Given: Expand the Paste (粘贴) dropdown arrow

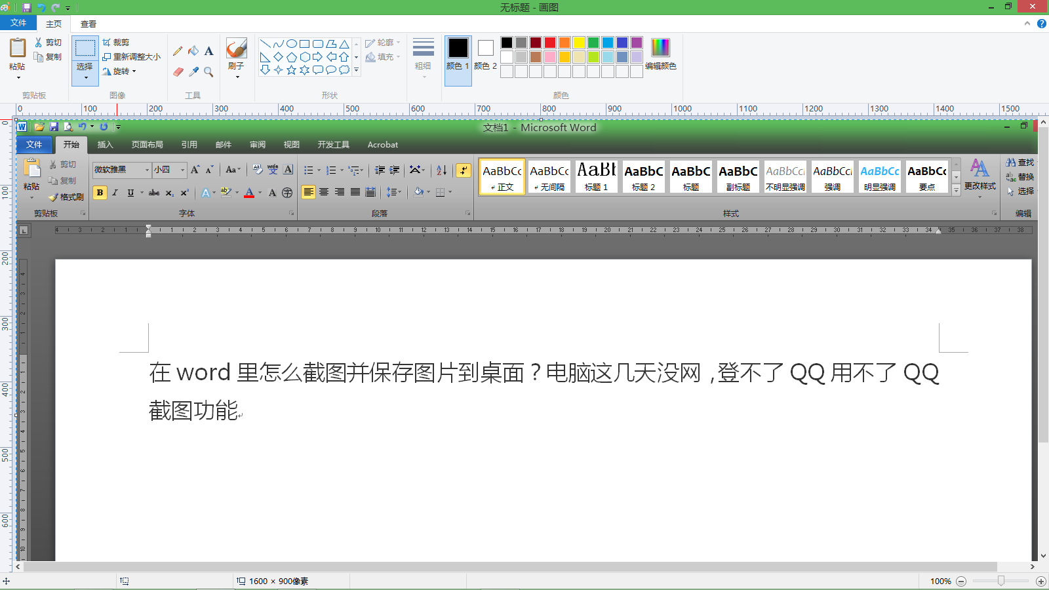Looking at the screenshot, I should pos(18,77).
